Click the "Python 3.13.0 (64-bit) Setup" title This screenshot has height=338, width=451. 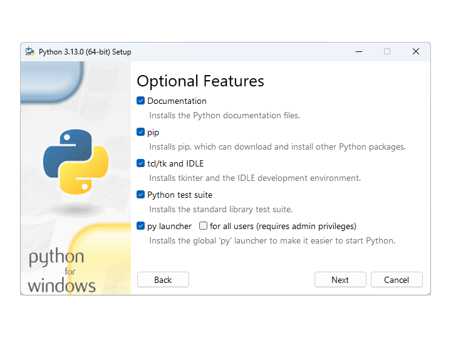(x=85, y=52)
